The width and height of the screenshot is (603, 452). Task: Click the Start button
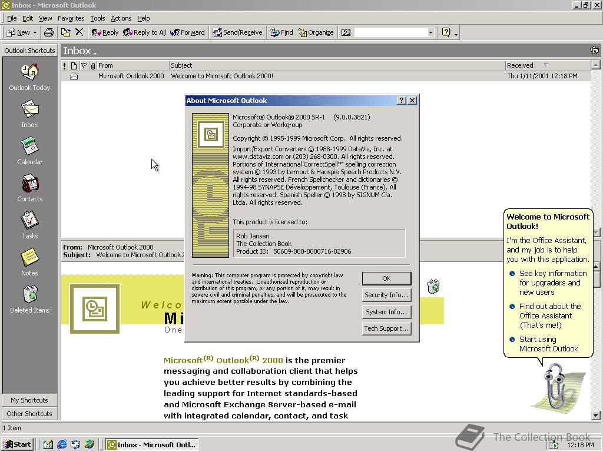point(17,444)
